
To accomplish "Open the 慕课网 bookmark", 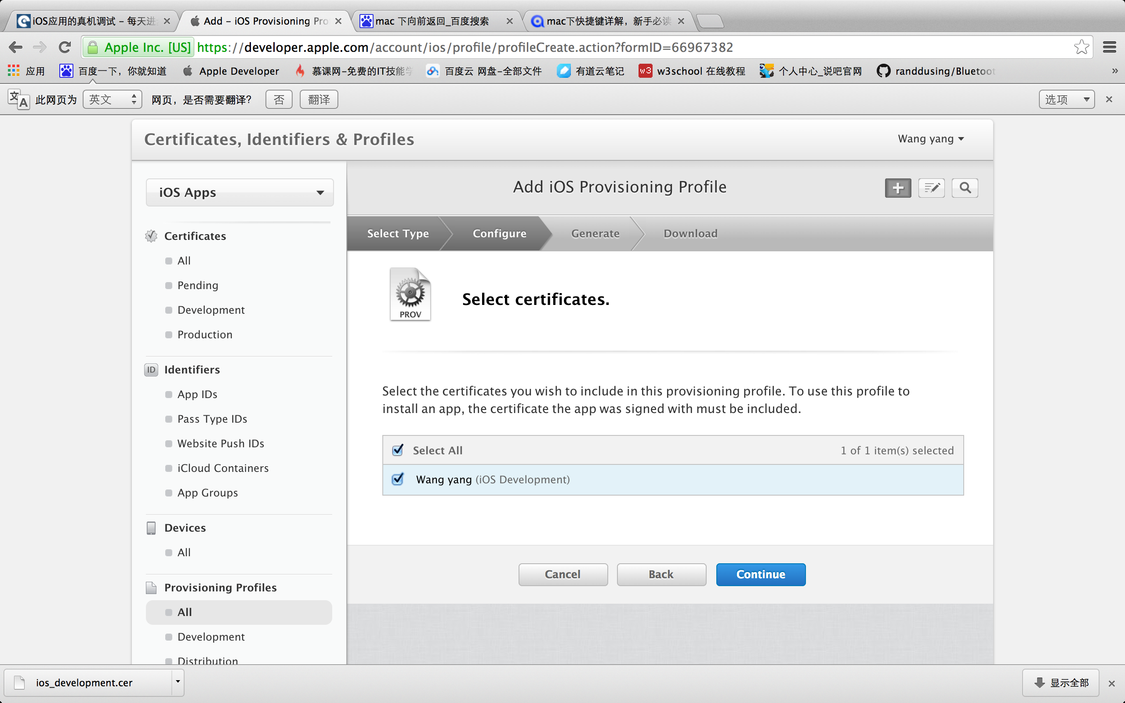I will tap(354, 71).
